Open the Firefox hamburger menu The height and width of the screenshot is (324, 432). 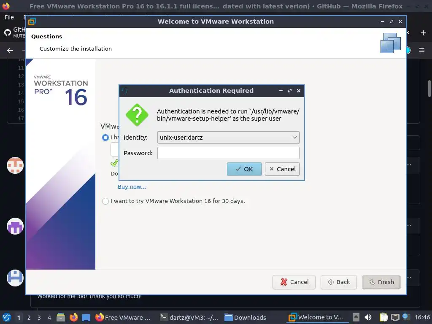click(422, 50)
